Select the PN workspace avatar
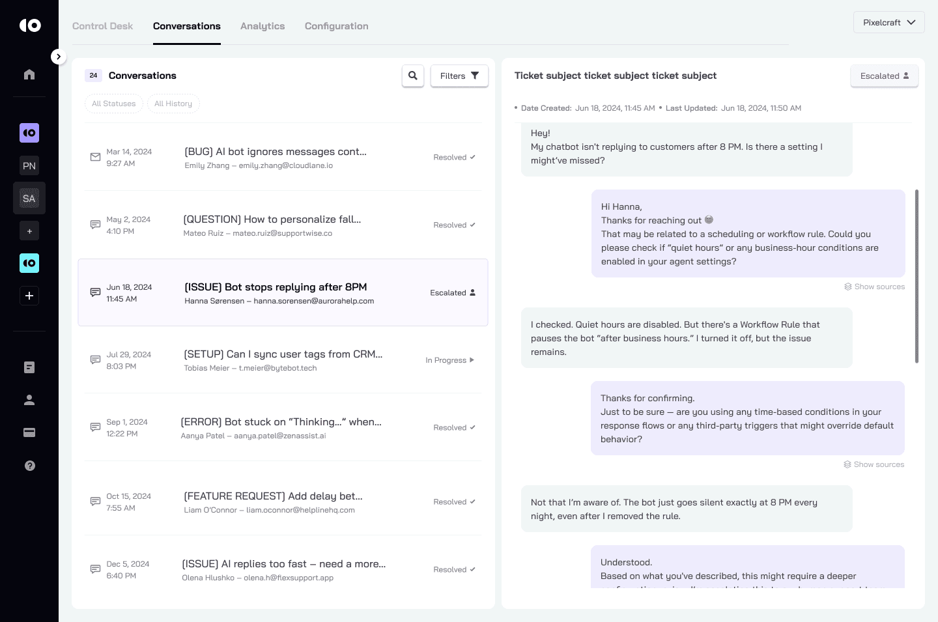Image resolution: width=938 pixels, height=622 pixels. (x=29, y=165)
